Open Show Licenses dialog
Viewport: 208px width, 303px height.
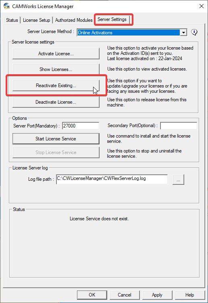pos(56,69)
